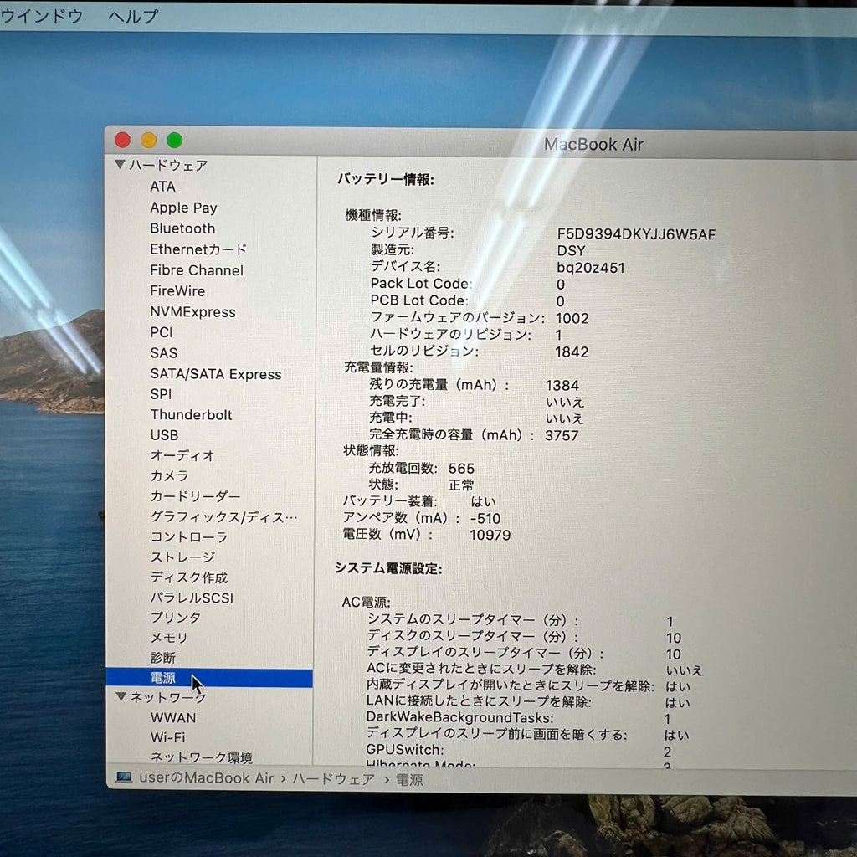Viewport: 857px width, 857px height.
Task: Select ディスク作成 in the sidebar
Action: [189, 577]
